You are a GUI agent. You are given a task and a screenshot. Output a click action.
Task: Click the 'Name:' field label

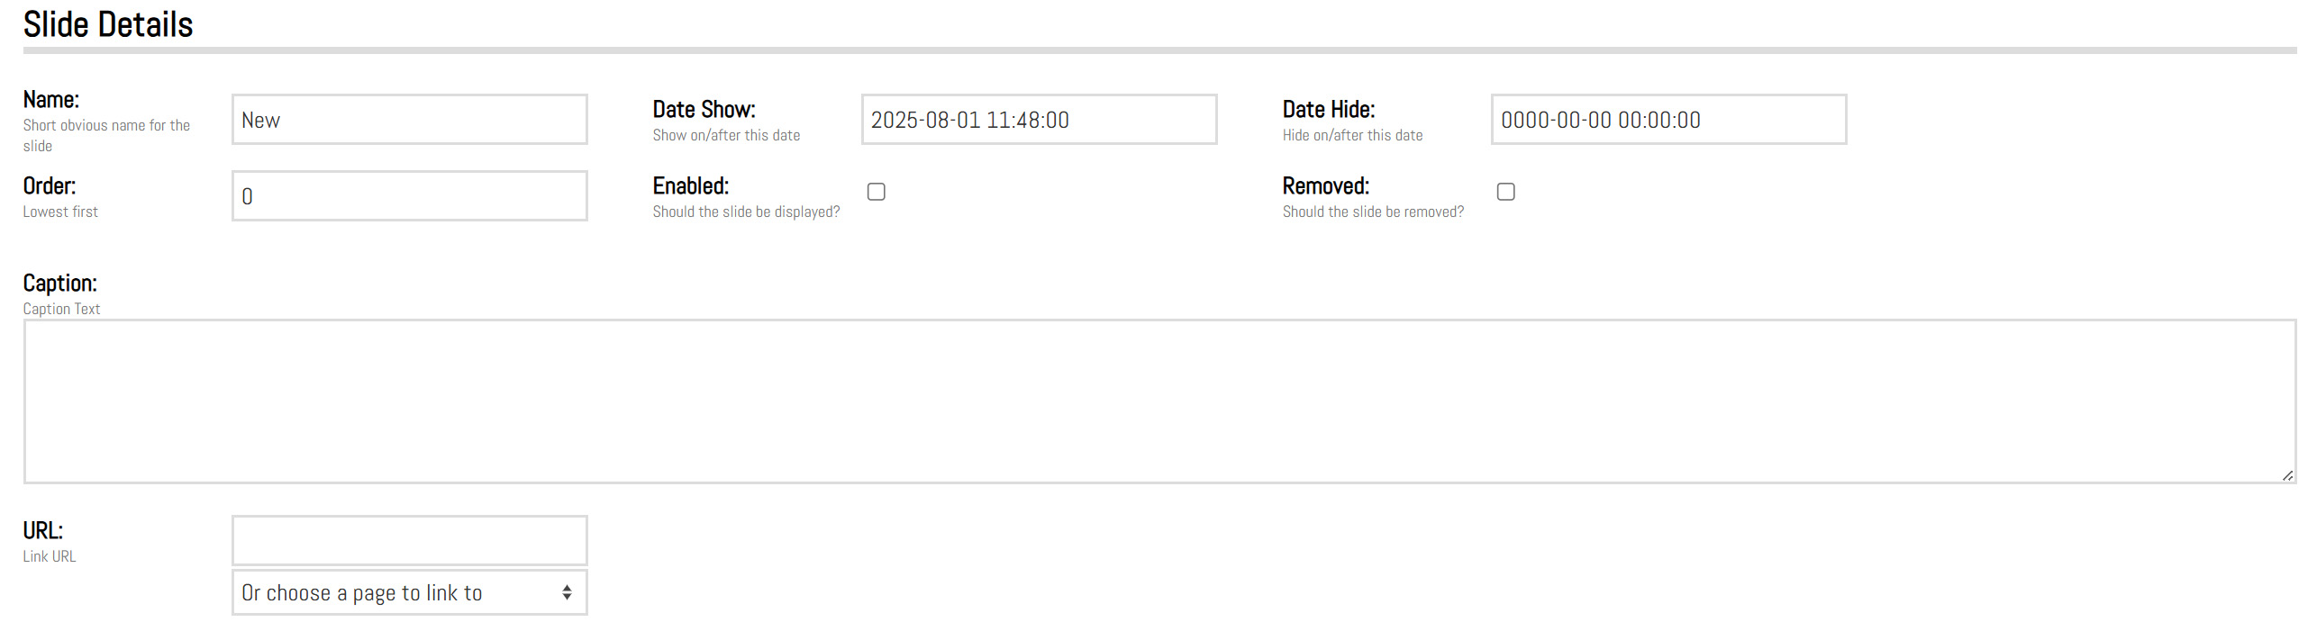click(51, 100)
